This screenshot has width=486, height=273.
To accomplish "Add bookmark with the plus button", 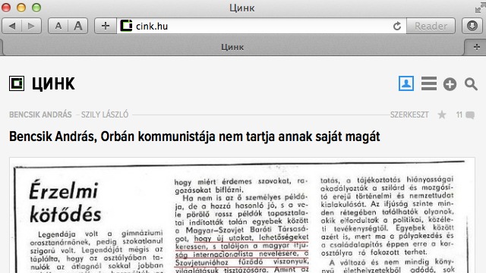I will point(106,26).
